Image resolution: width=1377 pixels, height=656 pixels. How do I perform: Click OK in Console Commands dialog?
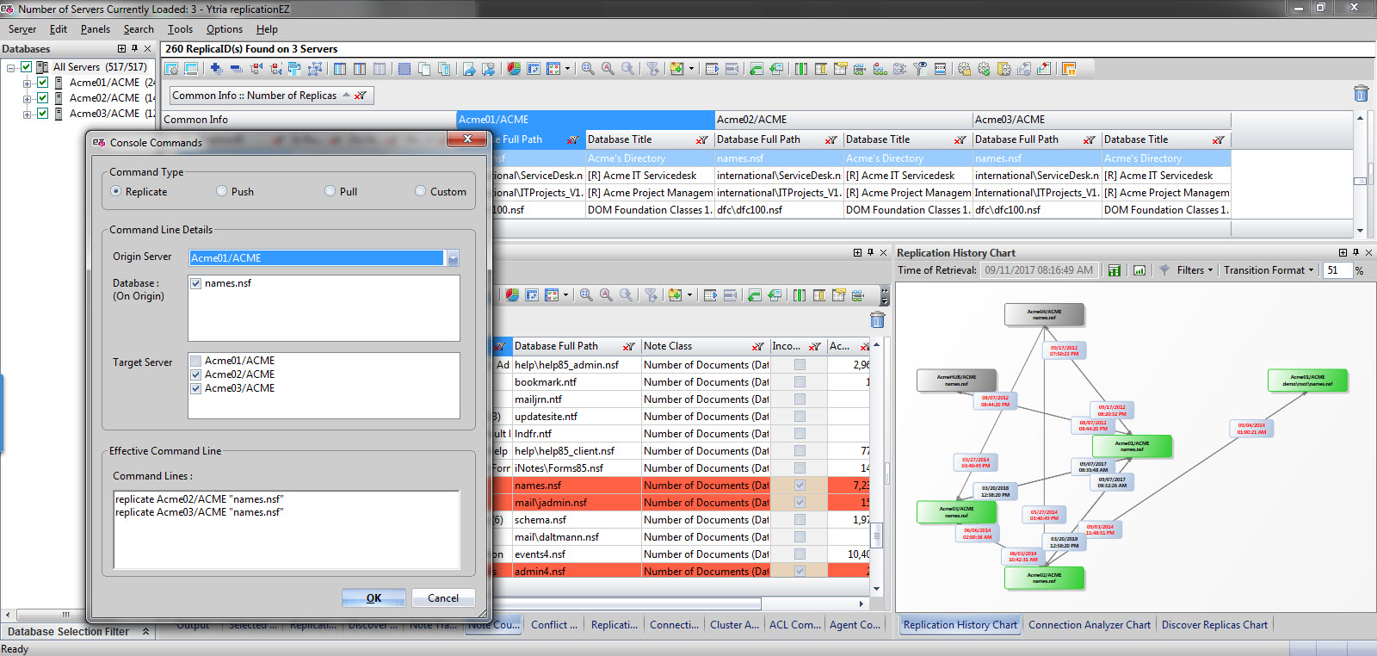pos(374,597)
